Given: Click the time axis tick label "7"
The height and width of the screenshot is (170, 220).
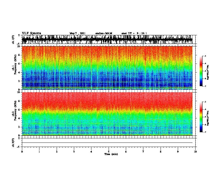Looking at the screenshot, I should click(x=143, y=152).
